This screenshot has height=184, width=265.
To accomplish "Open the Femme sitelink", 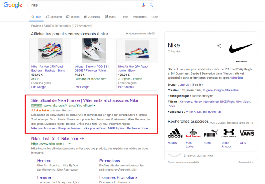I will pyautogui.click(x=44, y=177).
